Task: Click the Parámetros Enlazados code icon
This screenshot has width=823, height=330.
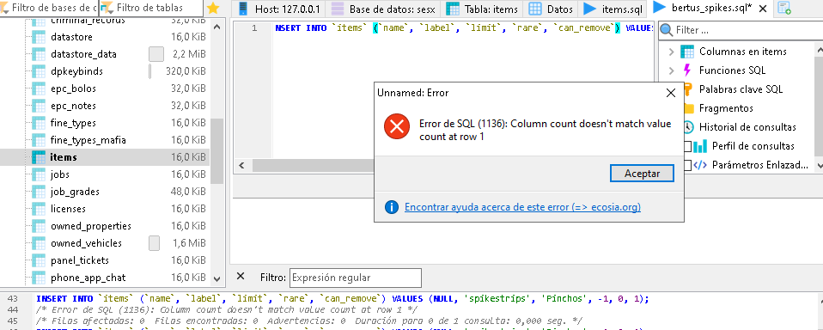Action: point(700,165)
